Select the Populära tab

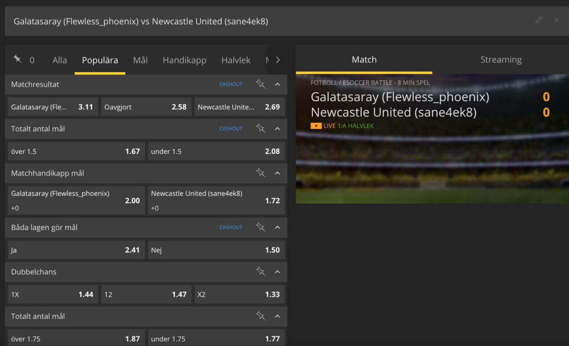coord(100,60)
